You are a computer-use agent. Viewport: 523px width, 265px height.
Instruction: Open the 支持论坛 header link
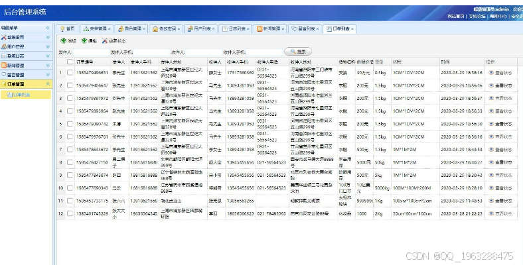pos(477,16)
